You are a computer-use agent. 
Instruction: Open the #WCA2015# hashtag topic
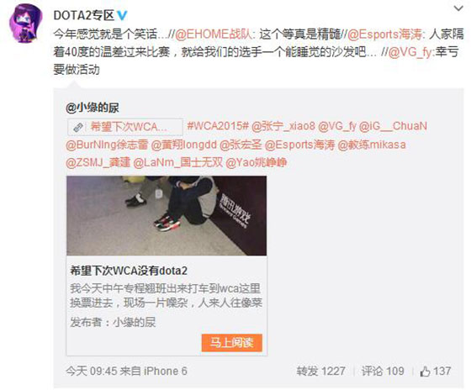click(x=218, y=126)
